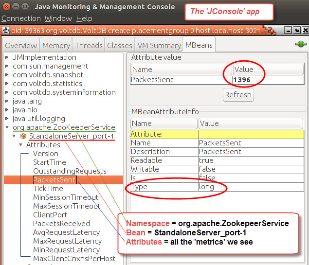Open the Connection menu

pyautogui.click(x=21, y=18)
